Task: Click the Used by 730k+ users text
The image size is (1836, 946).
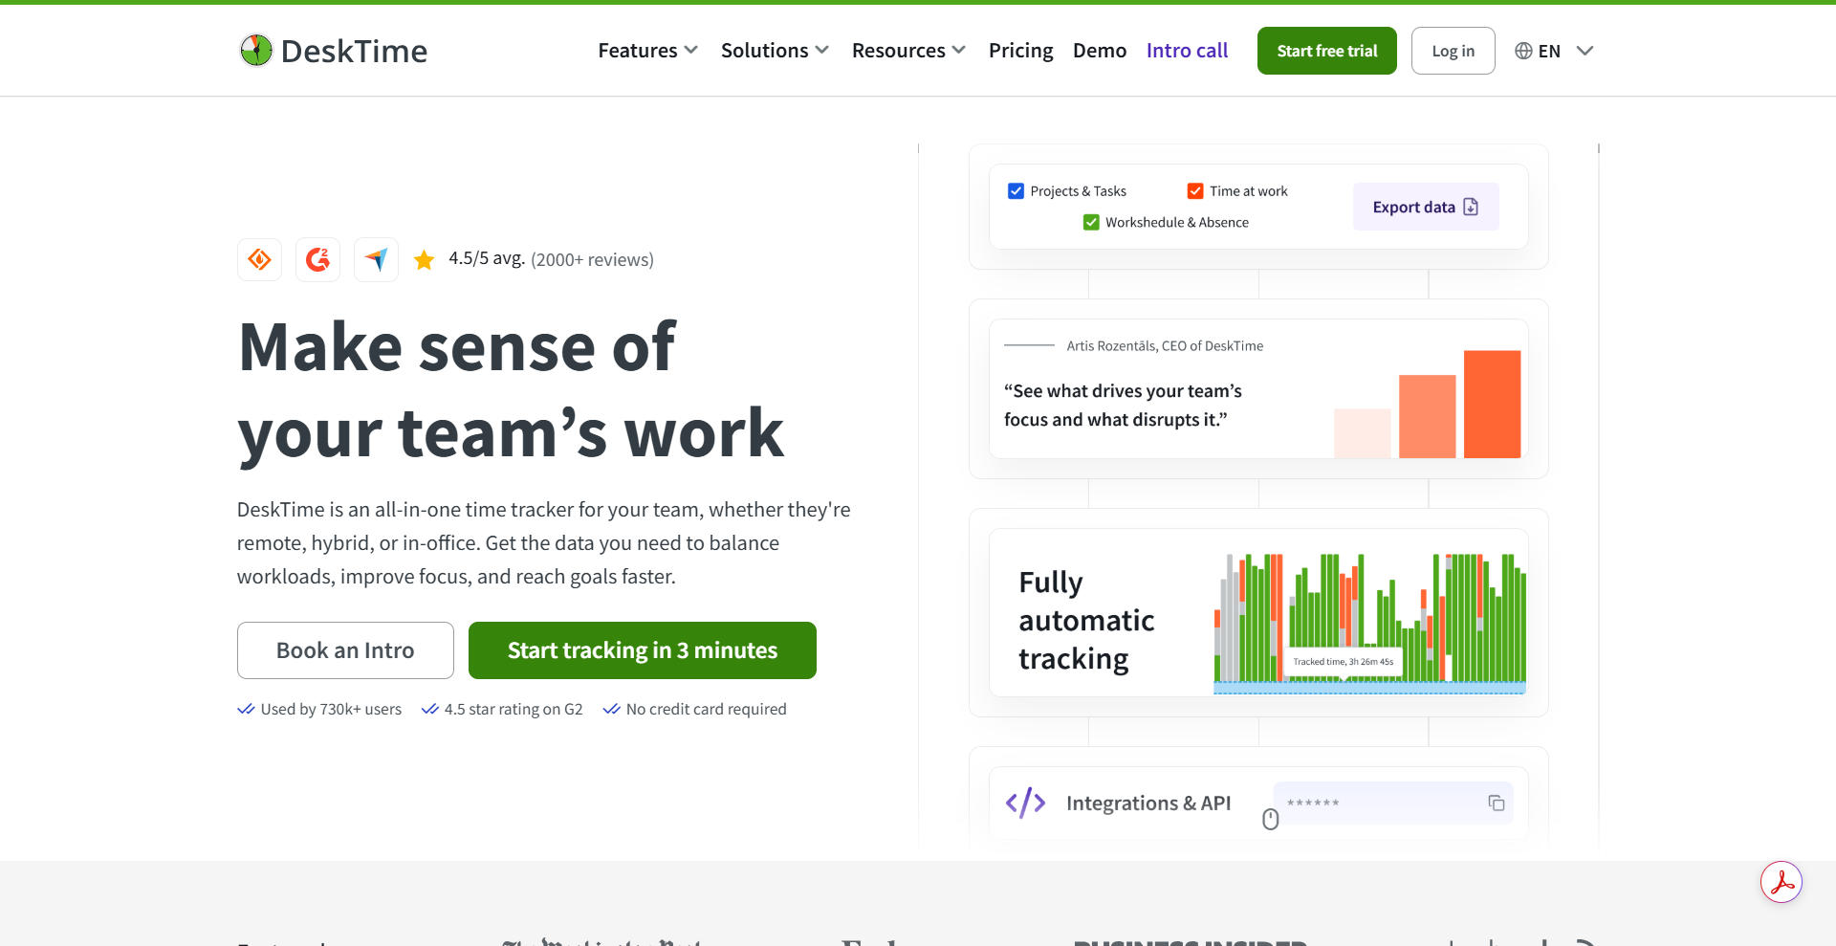Action: 331,709
